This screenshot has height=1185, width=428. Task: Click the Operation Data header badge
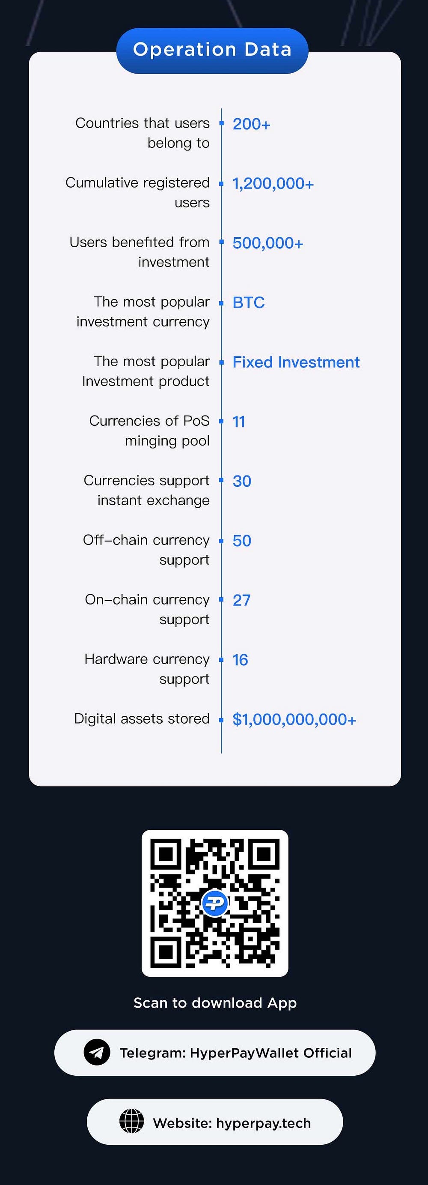point(212,50)
